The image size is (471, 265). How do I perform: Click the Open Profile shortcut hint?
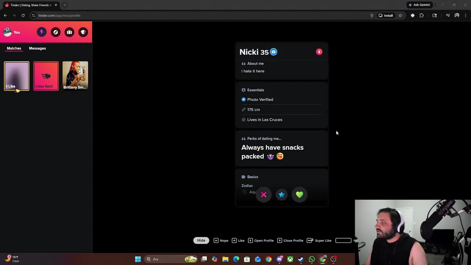(x=261, y=240)
